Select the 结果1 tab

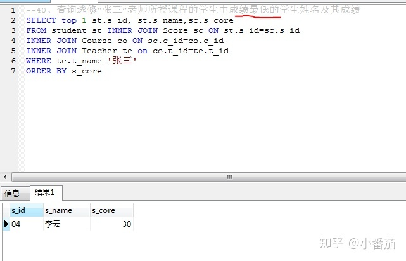click(x=46, y=193)
